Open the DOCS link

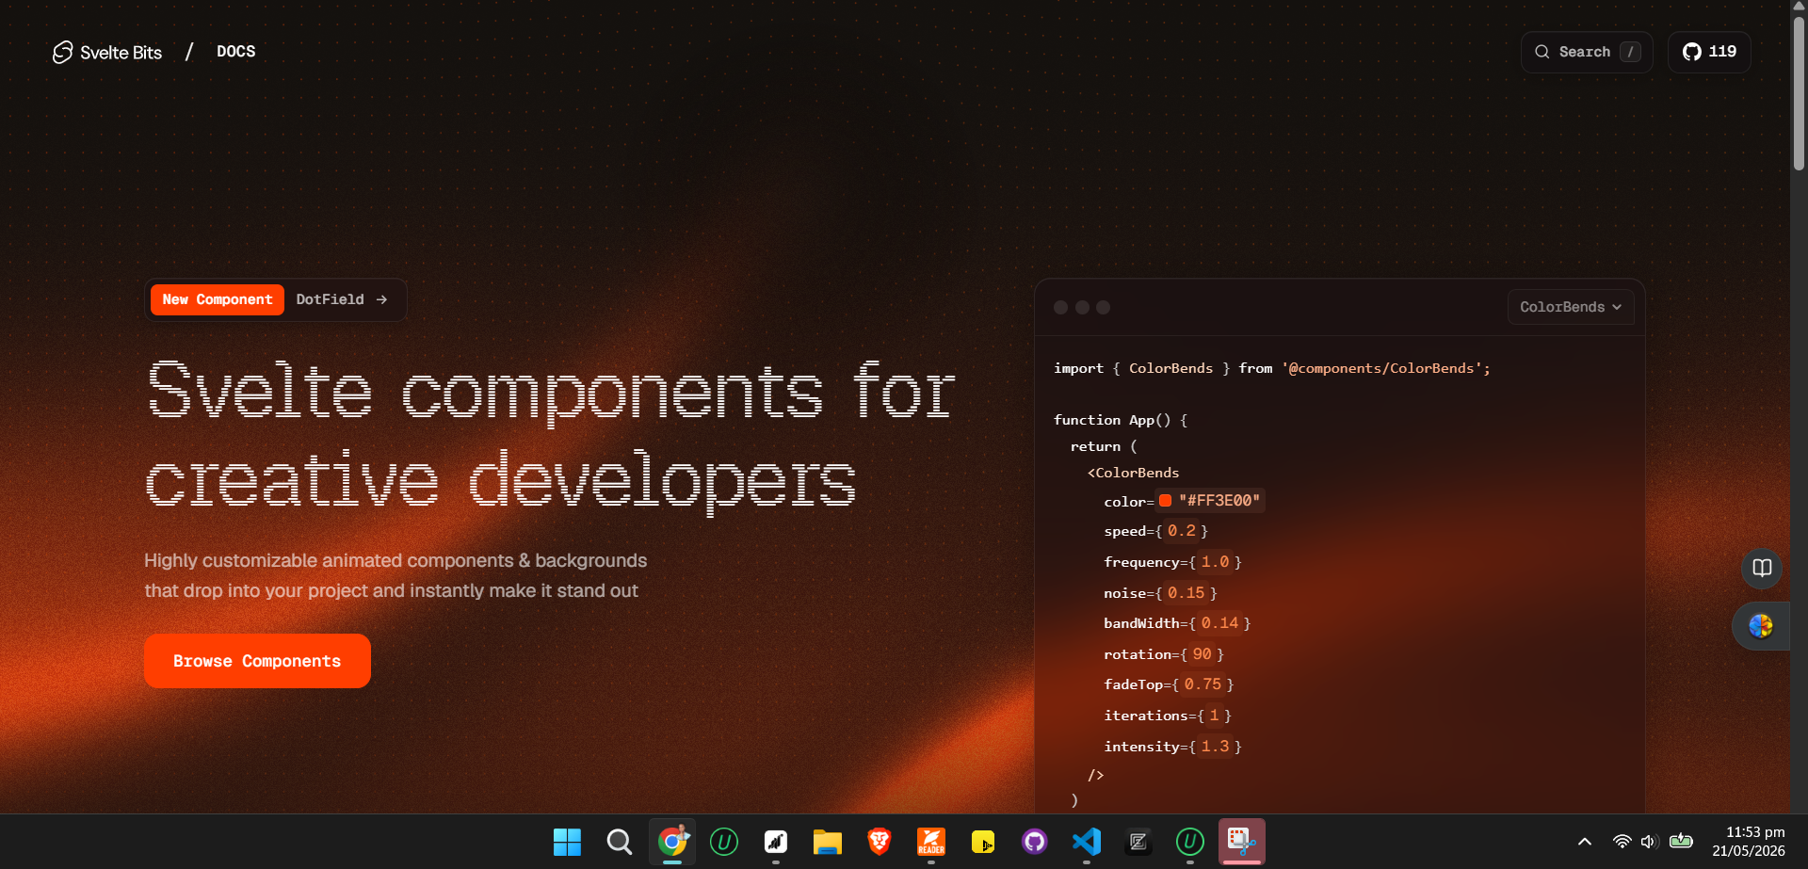coord(235,52)
